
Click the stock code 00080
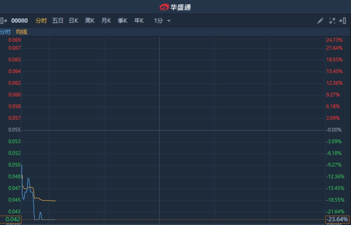click(19, 21)
